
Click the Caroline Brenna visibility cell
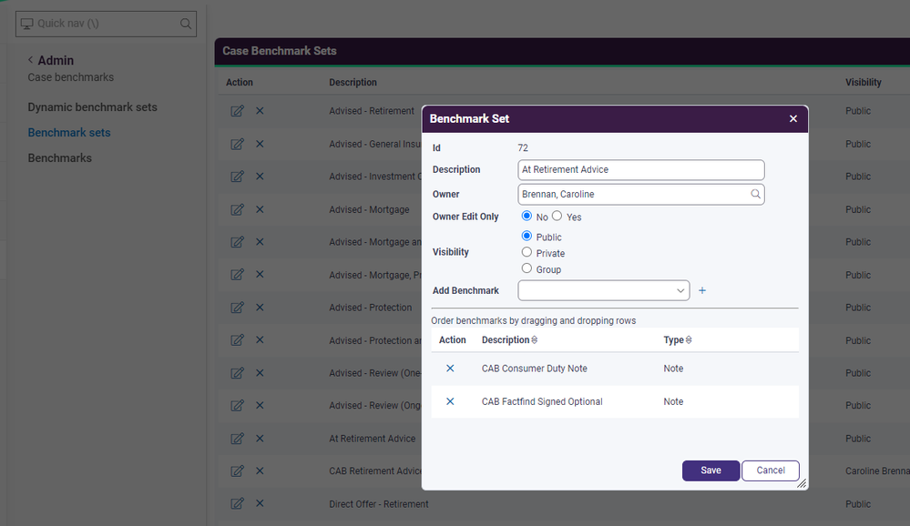877,470
